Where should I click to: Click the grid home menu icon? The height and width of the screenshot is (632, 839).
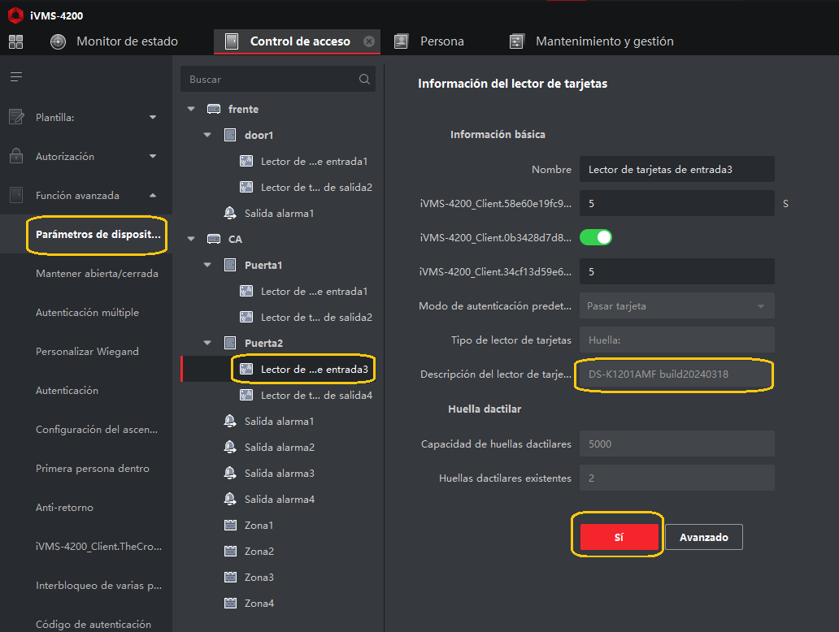pyautogui.click(x=15, y=41)
